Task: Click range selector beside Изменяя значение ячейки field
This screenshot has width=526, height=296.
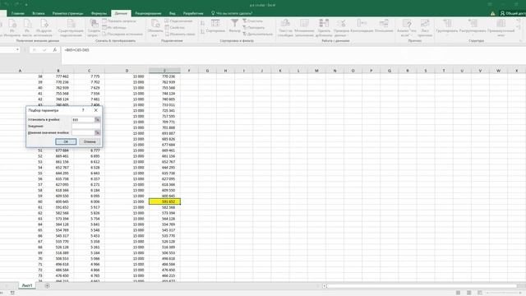Action: click(97, 132)
